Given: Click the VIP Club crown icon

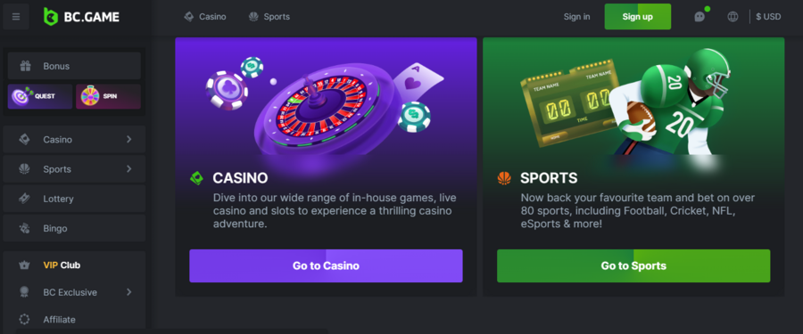Looking at the screenshot, I should coord(24,265).
